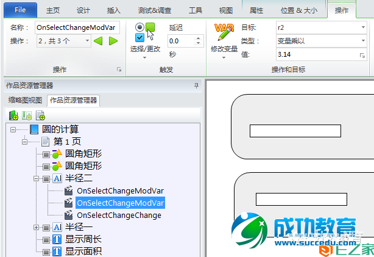Select the 作品资源管理器 panel tab
The image size is (374, 257).
[74, 100]
